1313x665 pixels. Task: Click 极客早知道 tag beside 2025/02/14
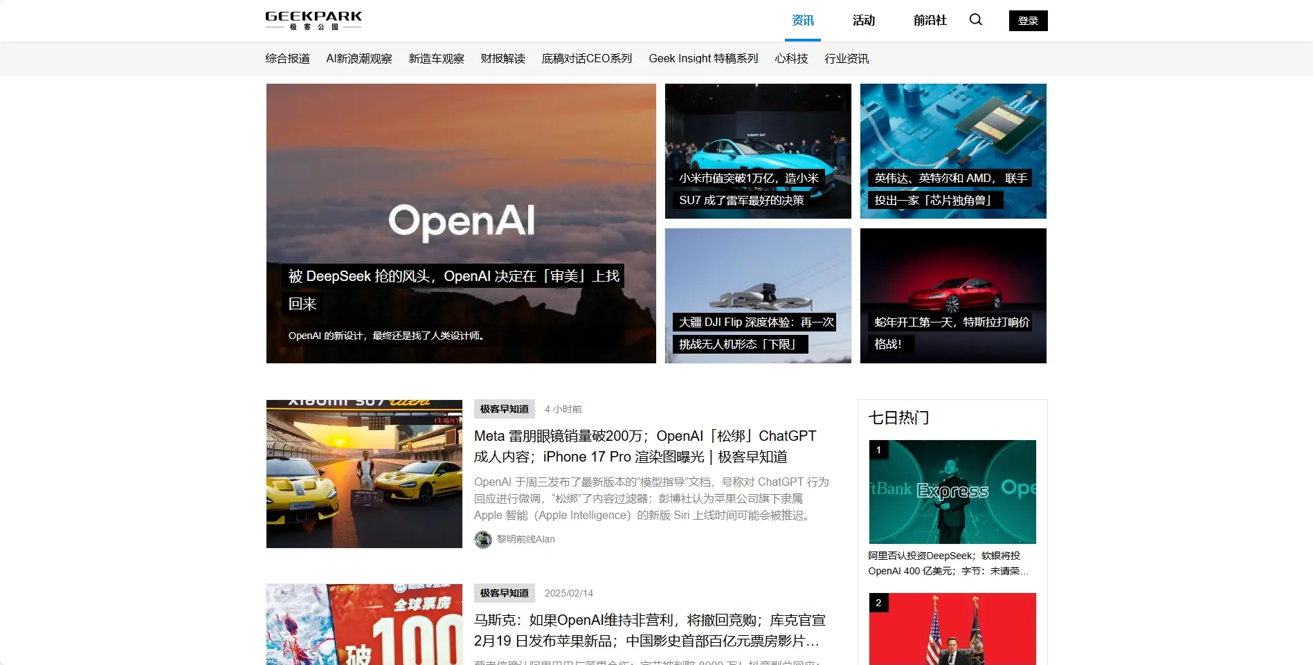(505, 593)
